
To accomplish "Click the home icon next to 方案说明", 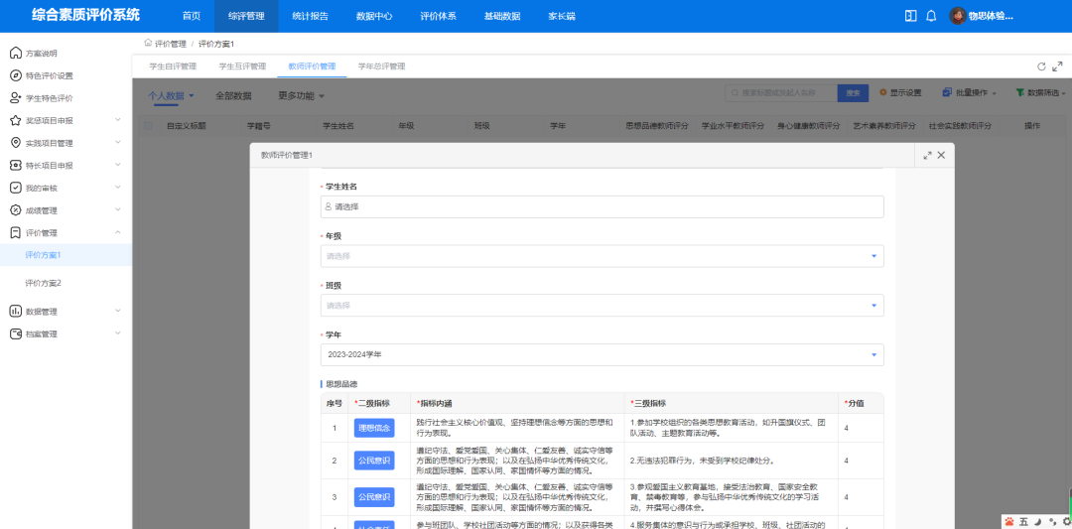I will click(15, 53).
